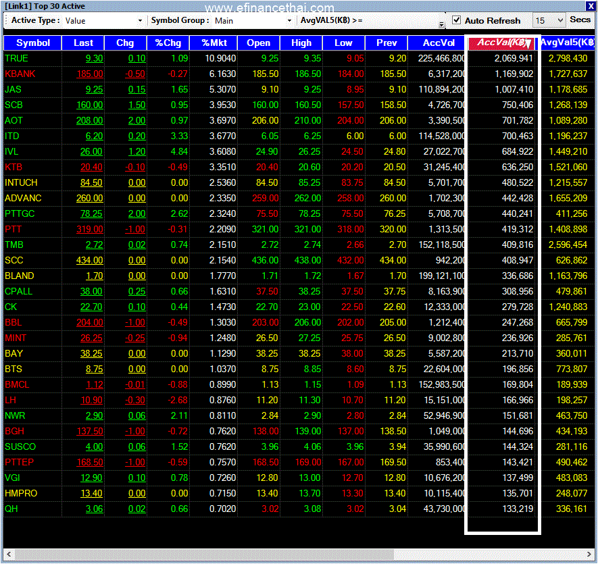Select the SUSCO symbol
The width and height of the screenshot is (598, 564).
tap(20, 447)
